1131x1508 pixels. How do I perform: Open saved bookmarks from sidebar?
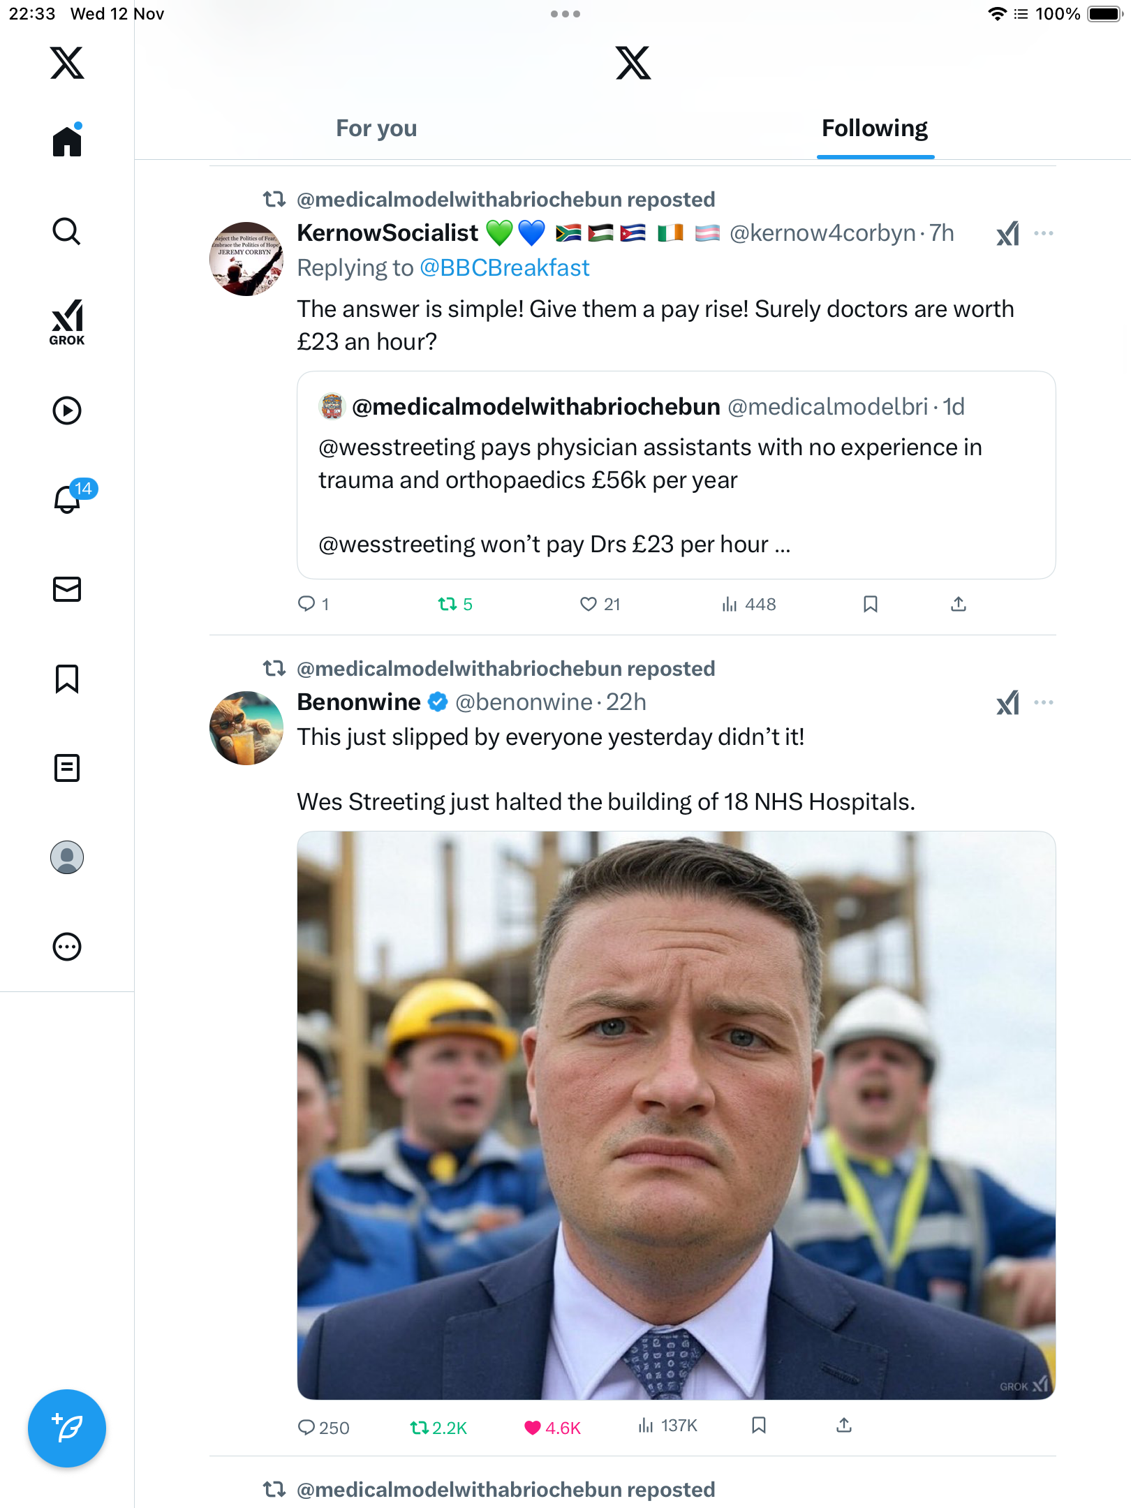(67, 679)
